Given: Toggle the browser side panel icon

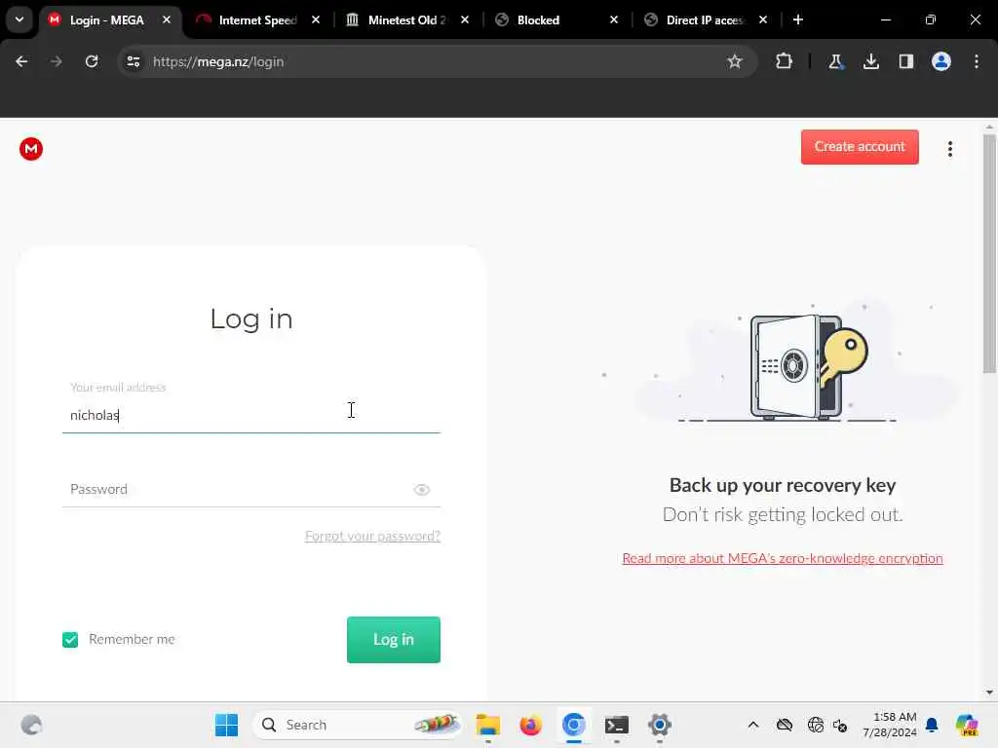Looking at the screenshot, I should pos(905,61).
